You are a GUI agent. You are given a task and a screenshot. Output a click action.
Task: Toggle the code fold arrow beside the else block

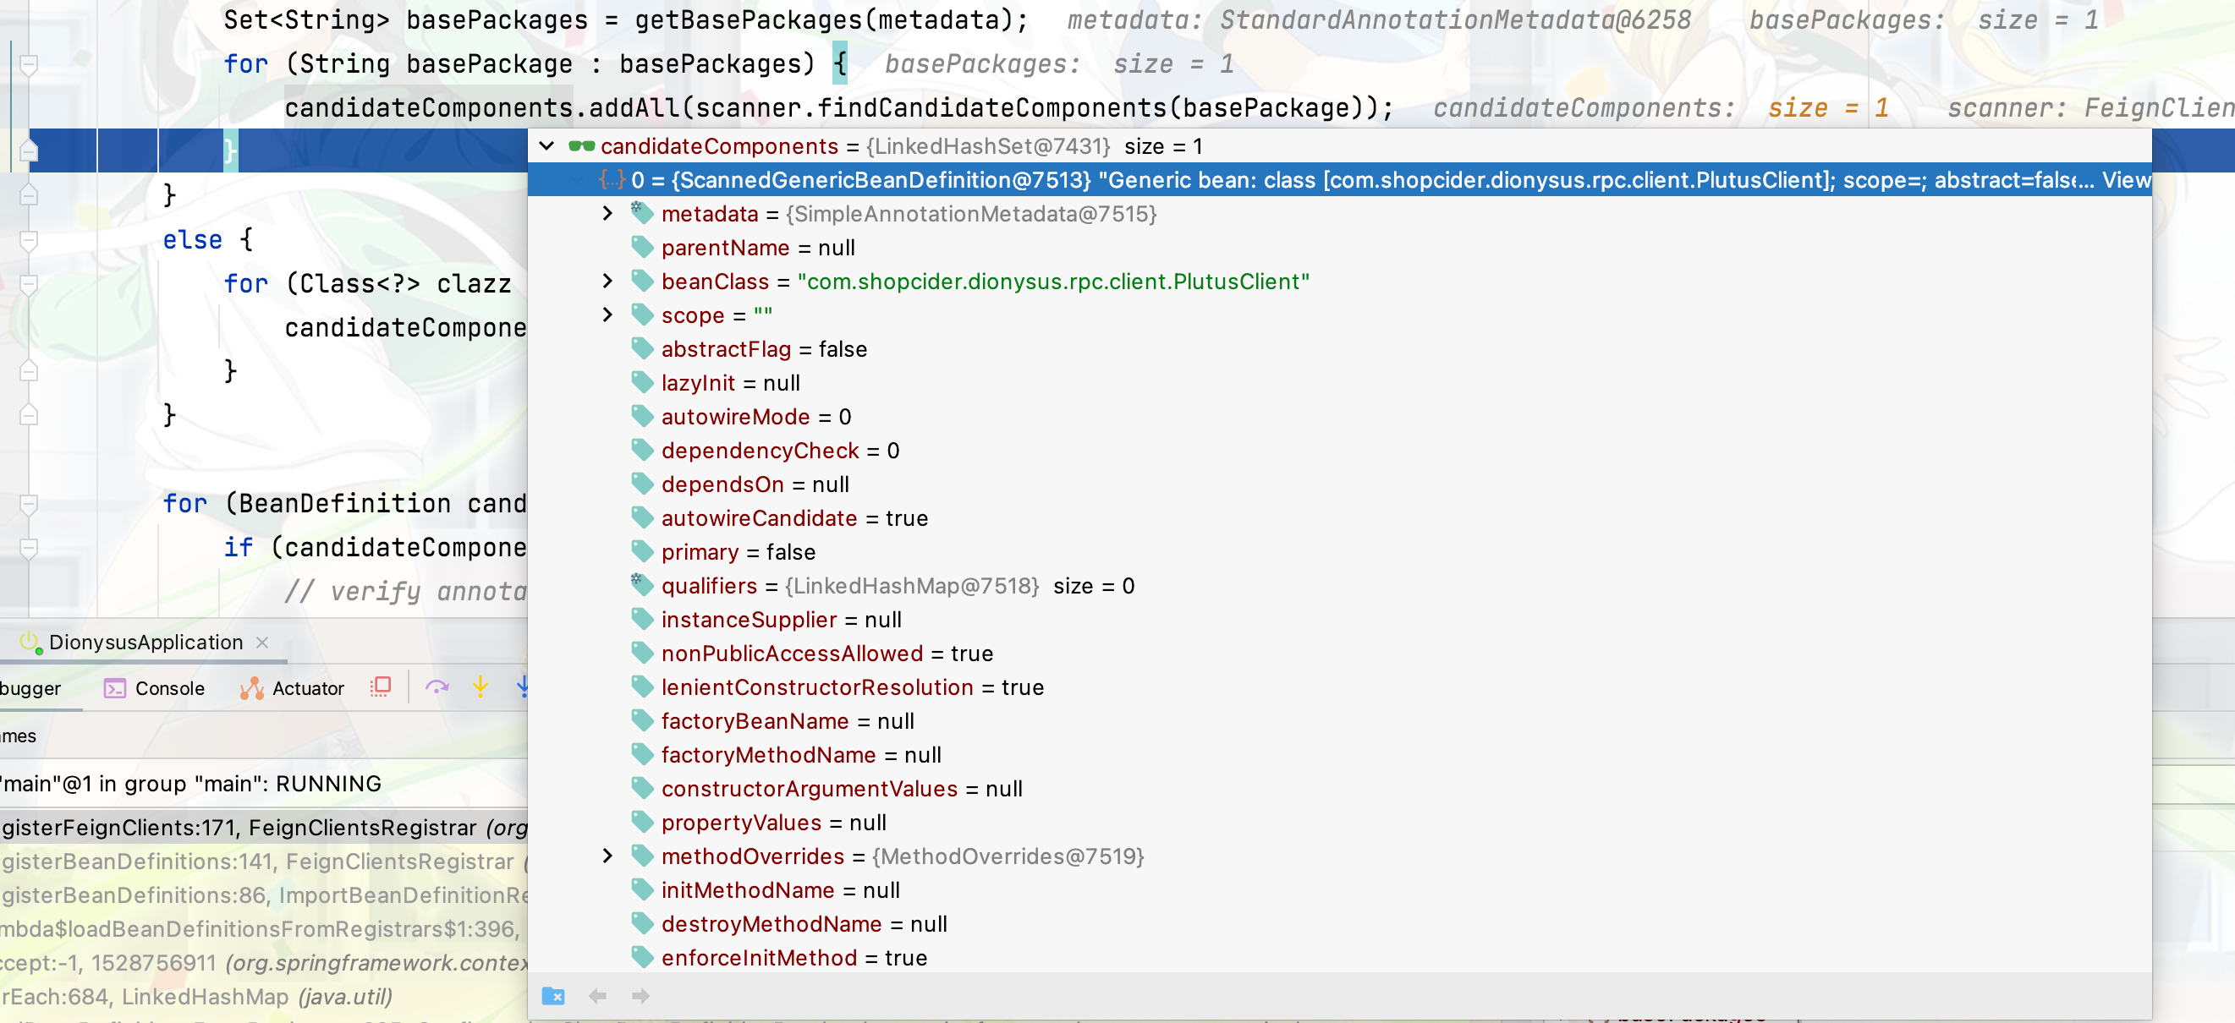tap(29, 239)
